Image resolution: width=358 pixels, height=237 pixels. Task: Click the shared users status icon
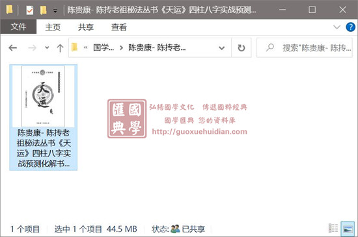[x=175, y=229]
